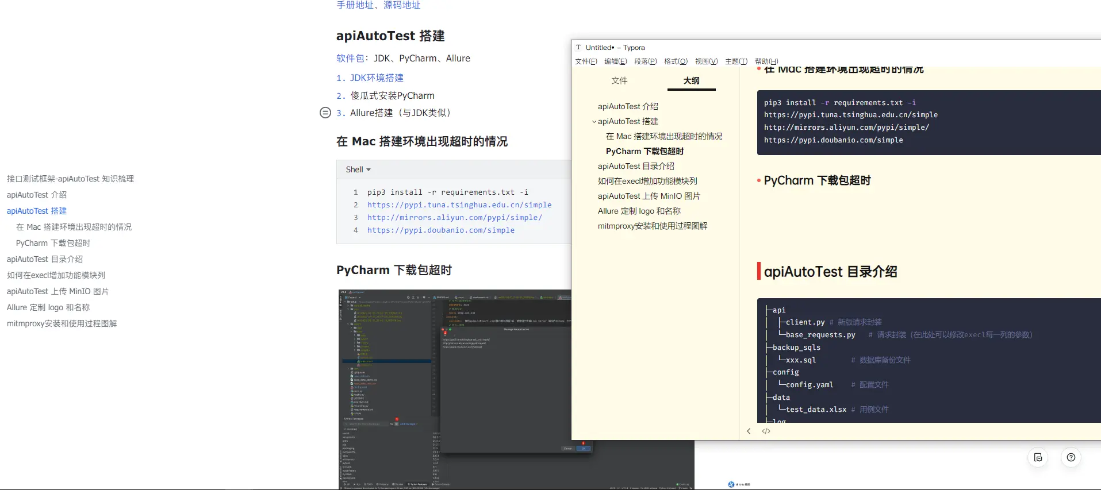This screenshot has width=1101, height=490.
Task: Open 手册地址、源码地址 link on web page
Action: (x=378, y=5)
